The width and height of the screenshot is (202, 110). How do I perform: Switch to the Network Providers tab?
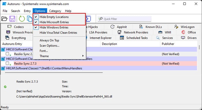pyautogui.click(x=133, y=32)
